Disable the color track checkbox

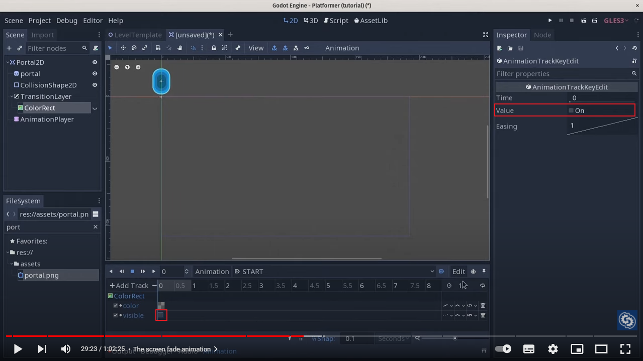116,305
